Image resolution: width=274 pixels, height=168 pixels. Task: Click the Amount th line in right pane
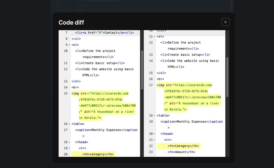click(181, 152)
